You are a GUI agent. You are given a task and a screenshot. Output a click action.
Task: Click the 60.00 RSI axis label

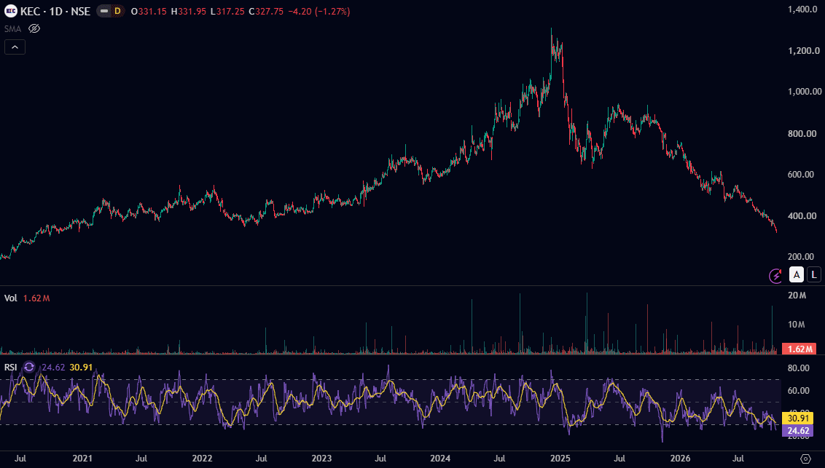[798, 390]
